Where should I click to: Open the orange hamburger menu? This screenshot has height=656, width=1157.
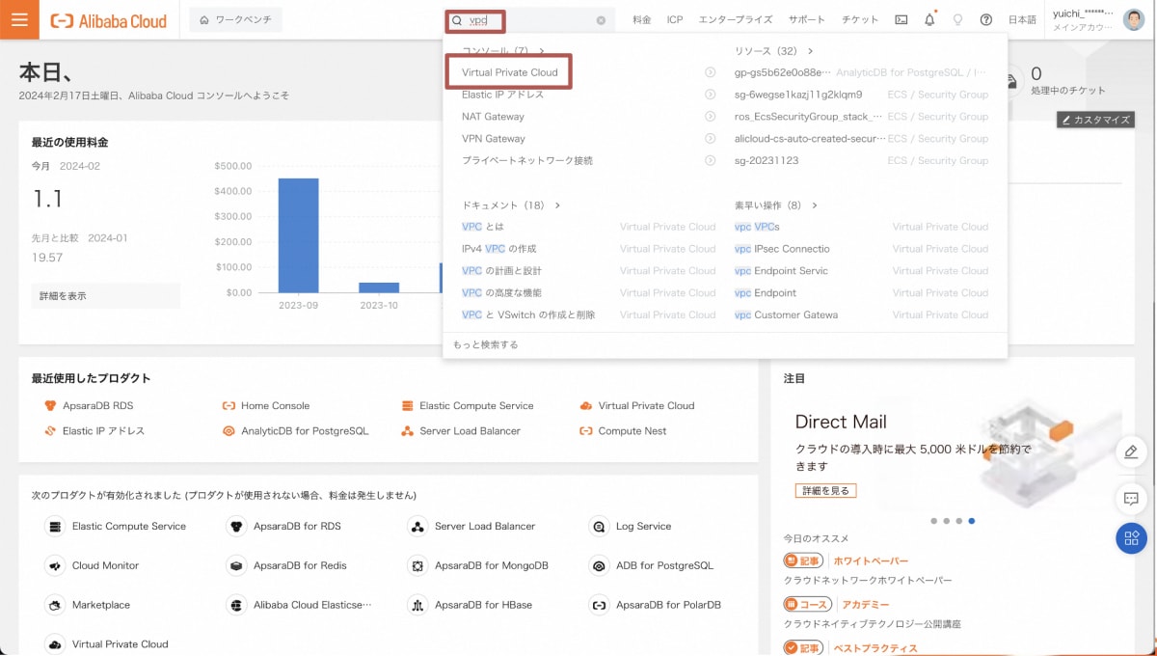click(x=19, y=19)
